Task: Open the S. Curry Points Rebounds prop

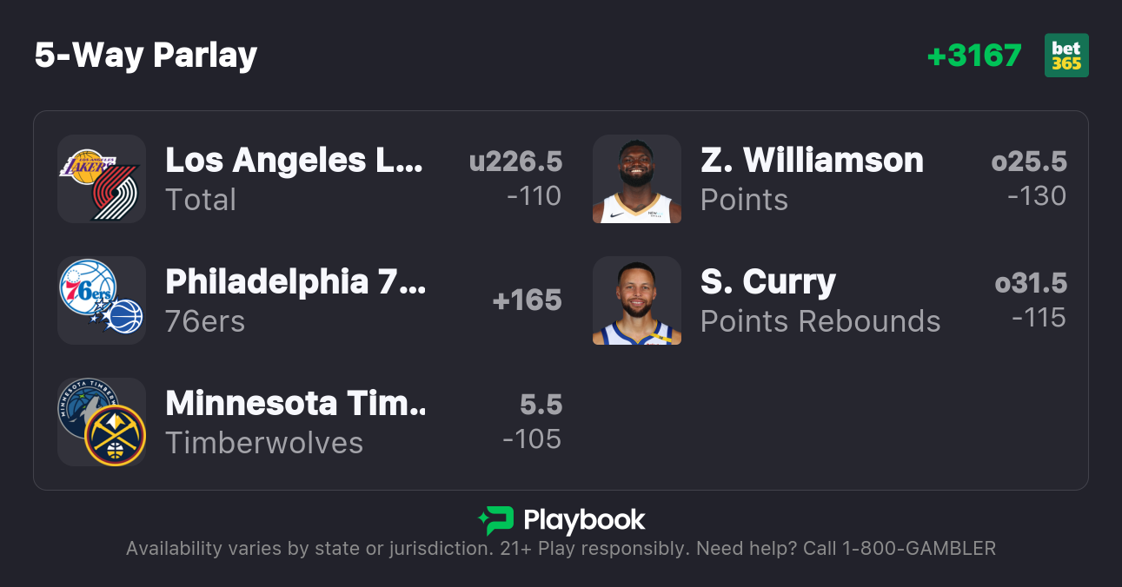Action: tap(820, 300)
